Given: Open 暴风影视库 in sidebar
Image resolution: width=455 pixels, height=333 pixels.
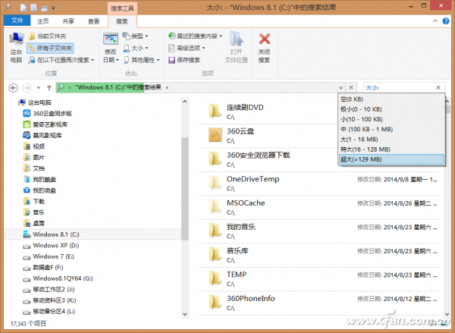Looking at the screenshot, I should 42,135.
